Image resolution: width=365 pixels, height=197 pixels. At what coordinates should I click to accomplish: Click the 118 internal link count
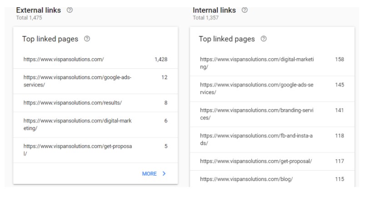(340, 136)
